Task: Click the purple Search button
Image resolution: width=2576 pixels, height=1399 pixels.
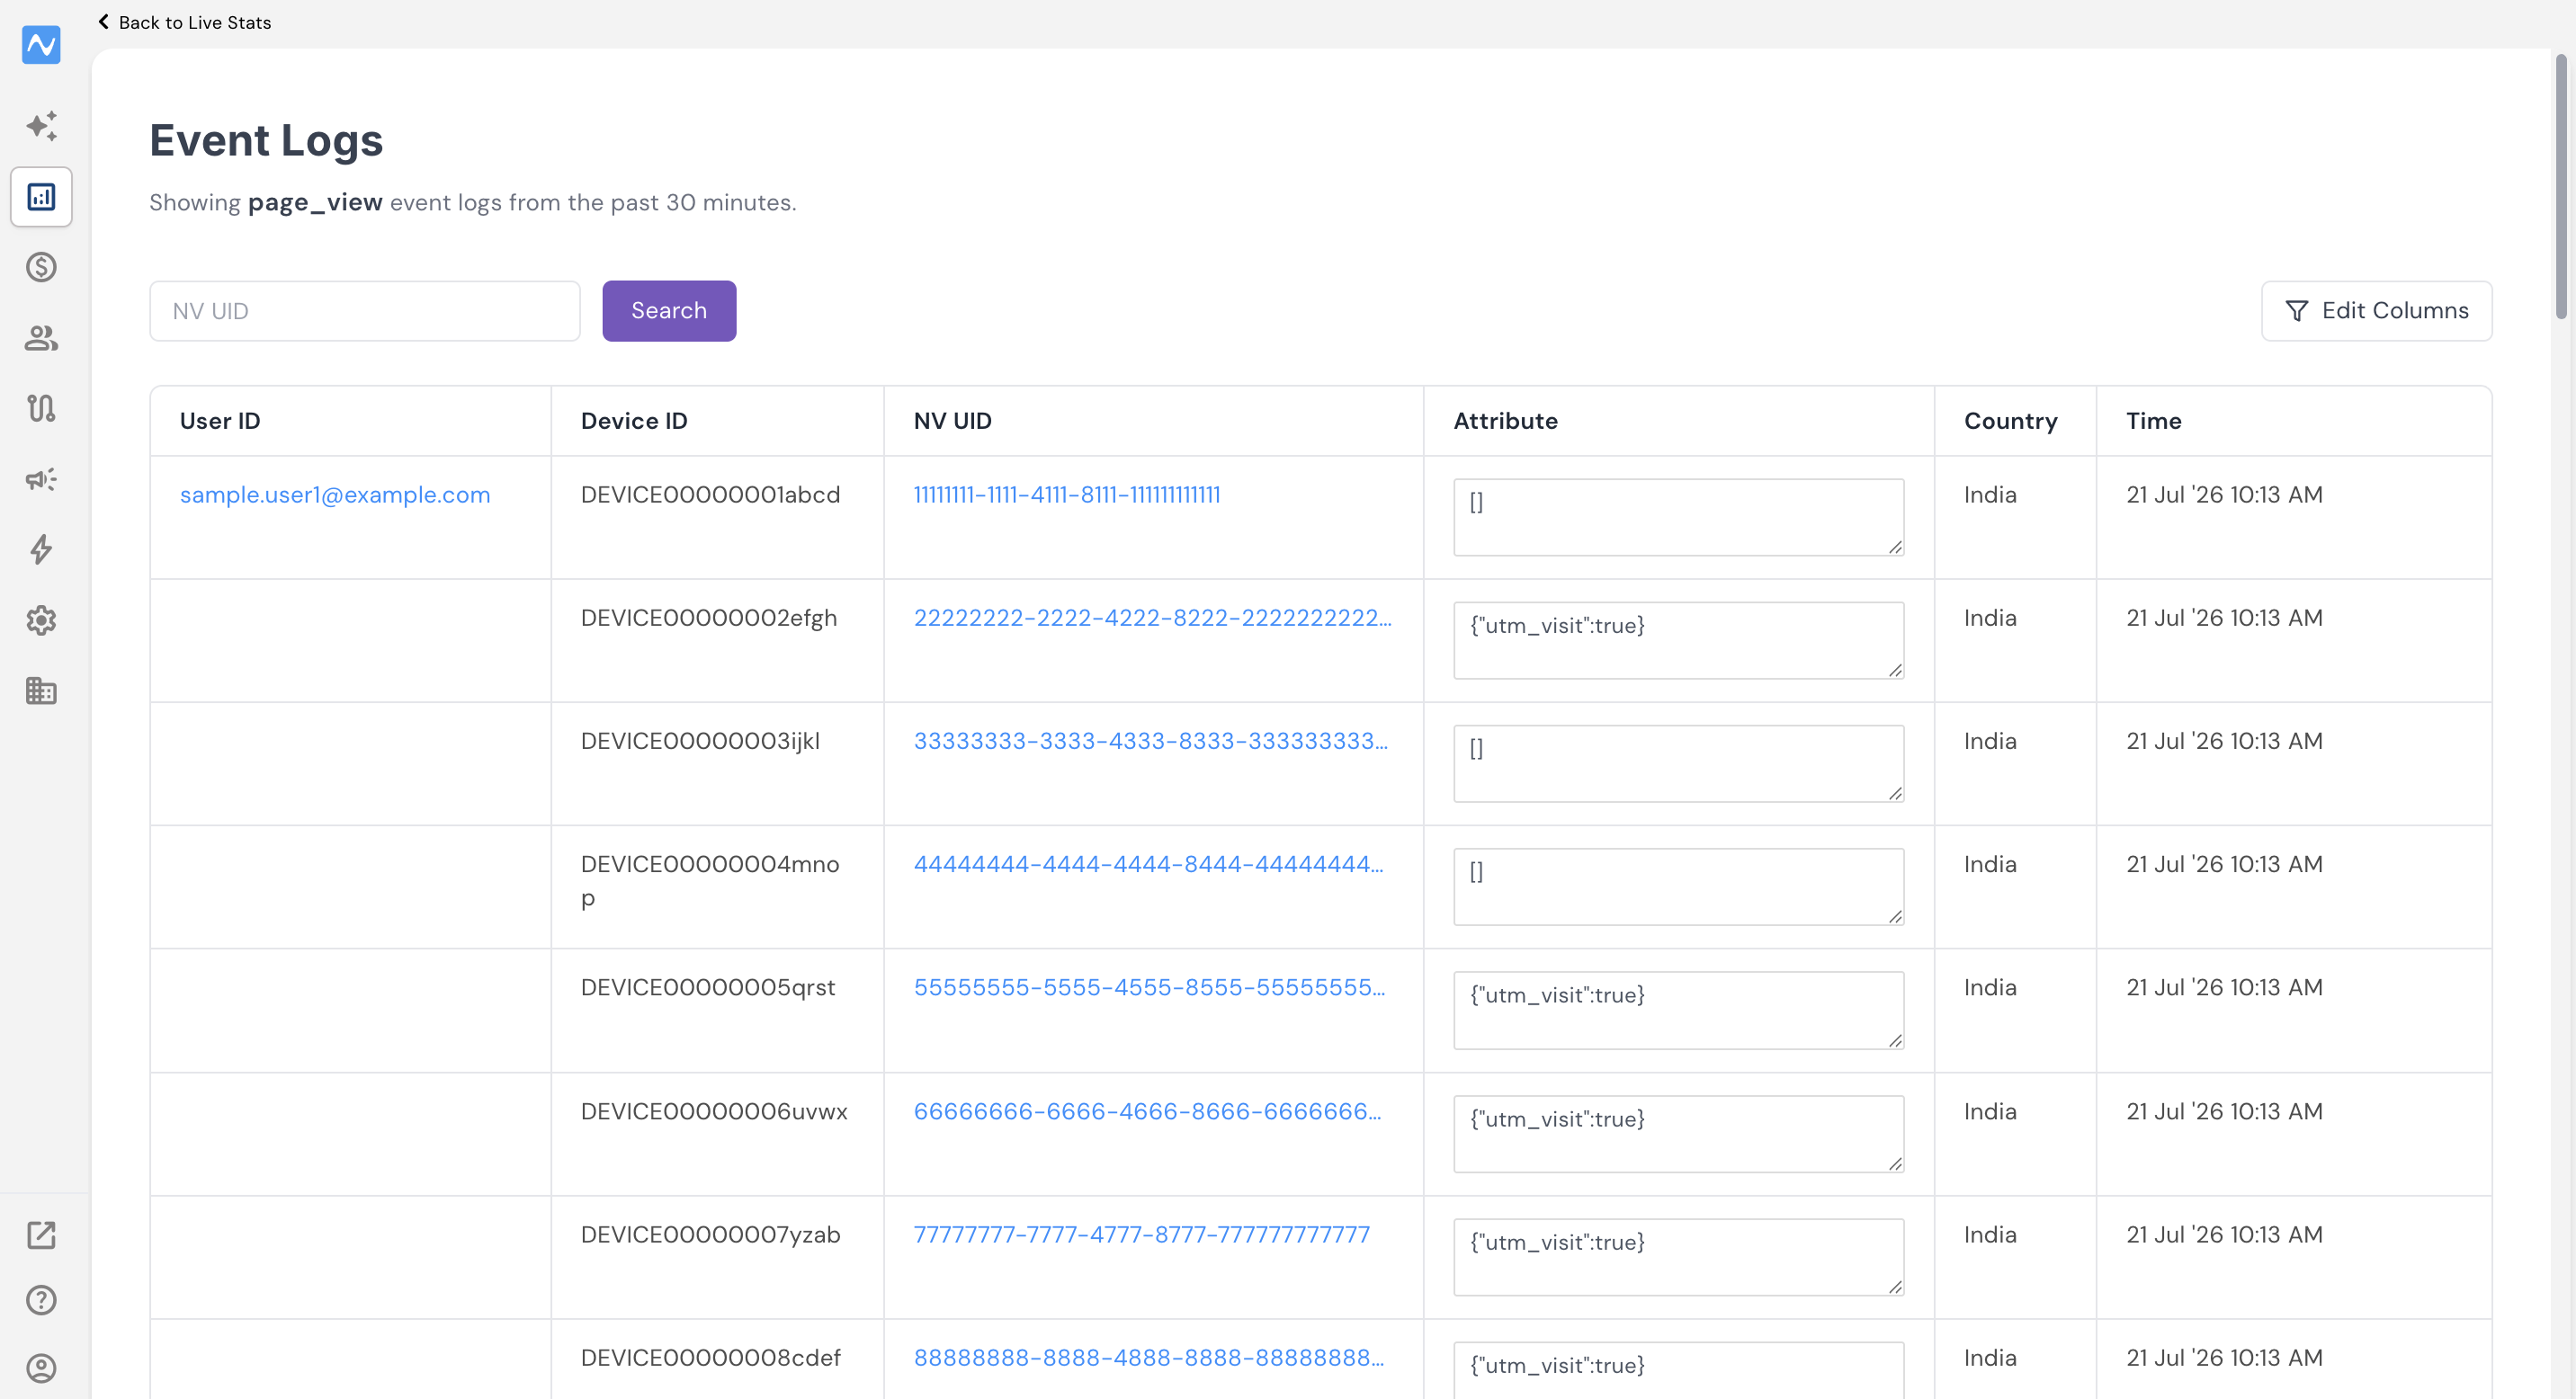Action: coord(669,311)
